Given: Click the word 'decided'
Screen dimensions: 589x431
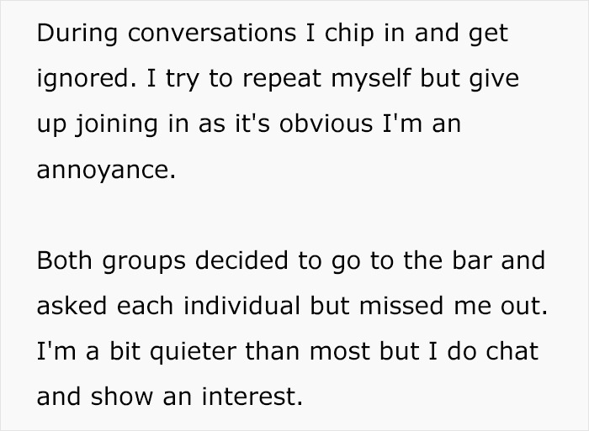Looking at the screenshot, I should point(241,260).
